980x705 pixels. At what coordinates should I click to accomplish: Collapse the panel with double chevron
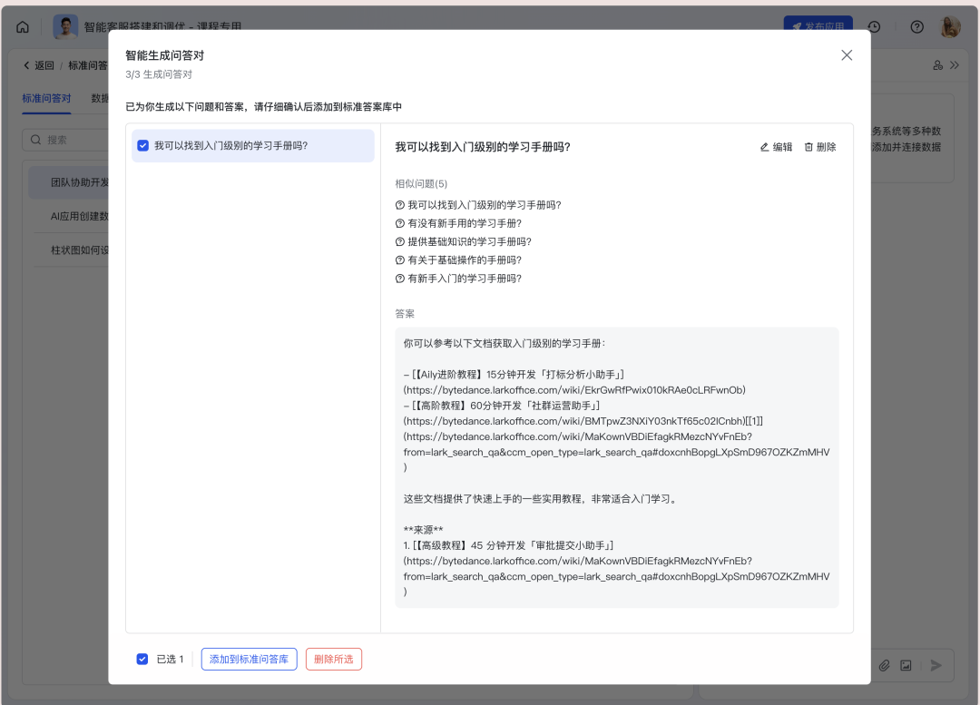point(955,65)
